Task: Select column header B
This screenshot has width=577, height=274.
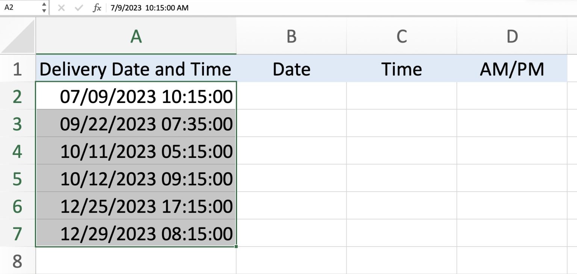Action: [x=292, y=36]
